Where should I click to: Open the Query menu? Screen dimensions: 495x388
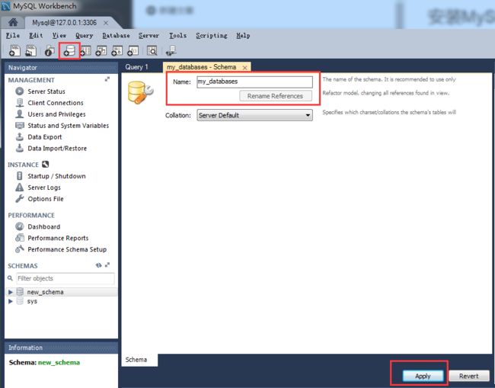85,35
